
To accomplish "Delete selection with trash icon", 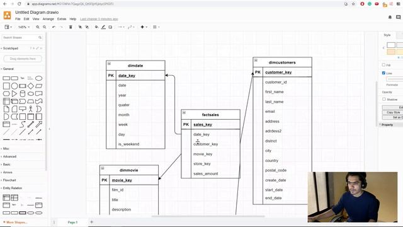I will coord(71,27).
